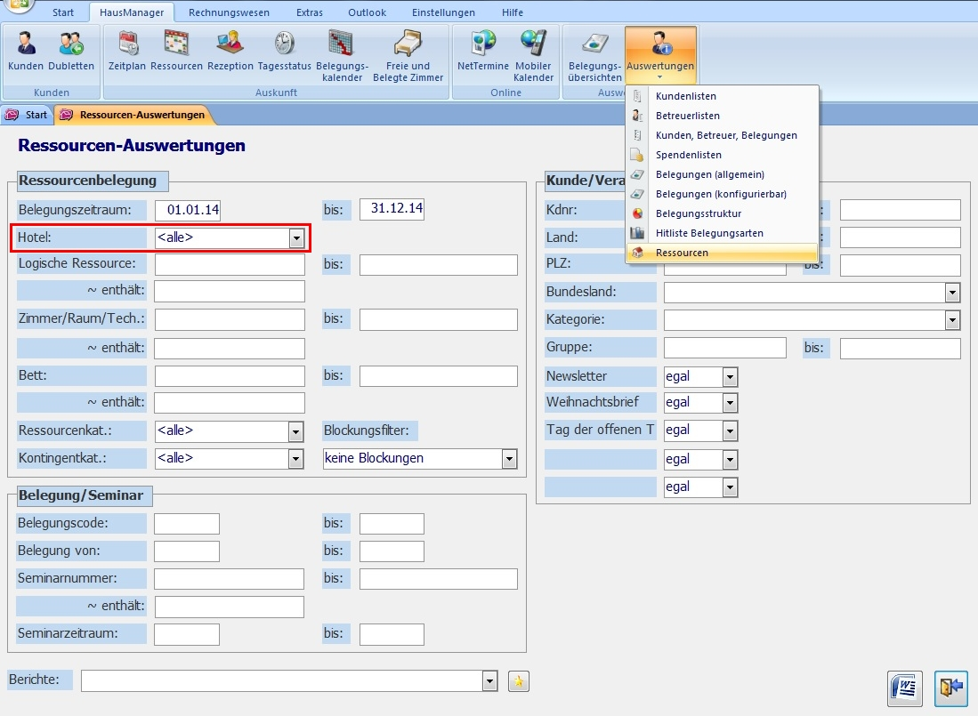Expand the Hotel dropdown
Image resolution: width=978 pixels, height=716 pixels.
pyautogui.click(x=295, y=238)
